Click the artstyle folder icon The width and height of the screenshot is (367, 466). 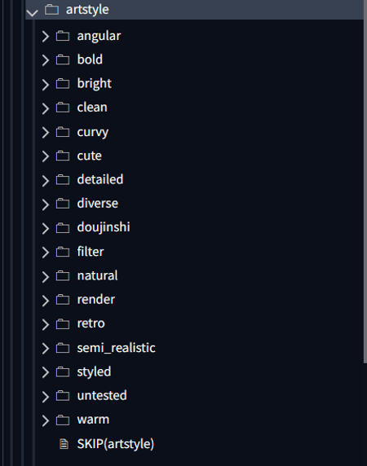point(51,10)
